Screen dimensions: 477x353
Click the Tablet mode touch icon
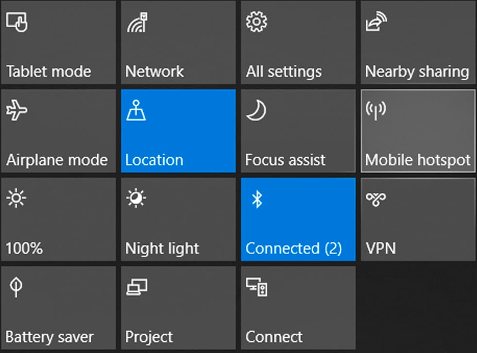(17, 22)
